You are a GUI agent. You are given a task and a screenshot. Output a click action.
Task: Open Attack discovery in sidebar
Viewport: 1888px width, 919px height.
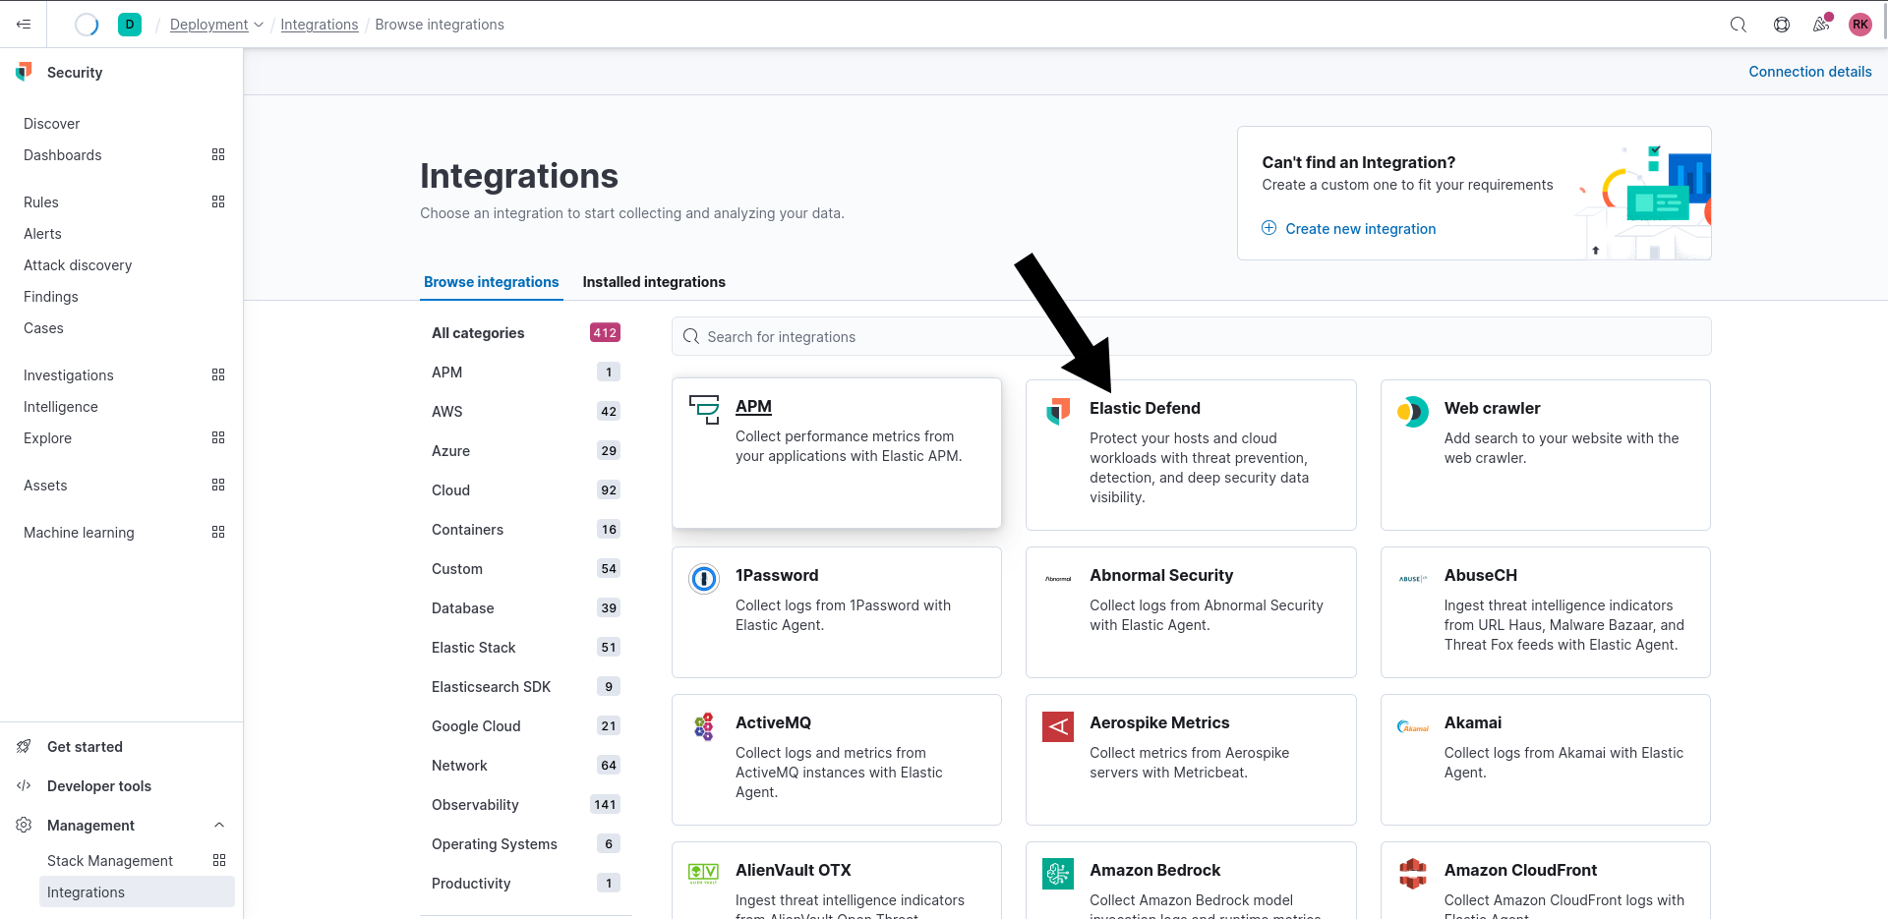click(78, 265)
